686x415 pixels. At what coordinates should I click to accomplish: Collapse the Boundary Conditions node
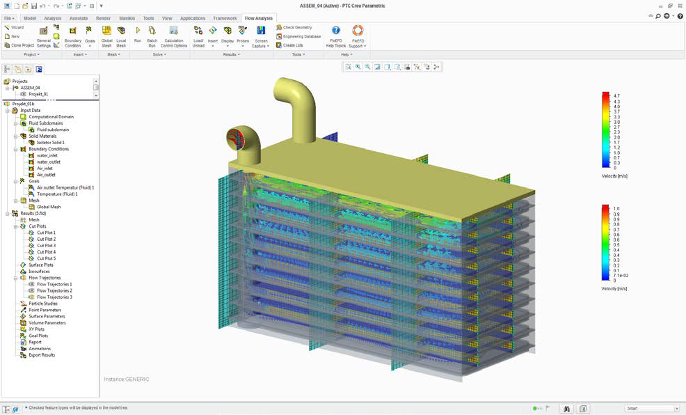(15, 149)
